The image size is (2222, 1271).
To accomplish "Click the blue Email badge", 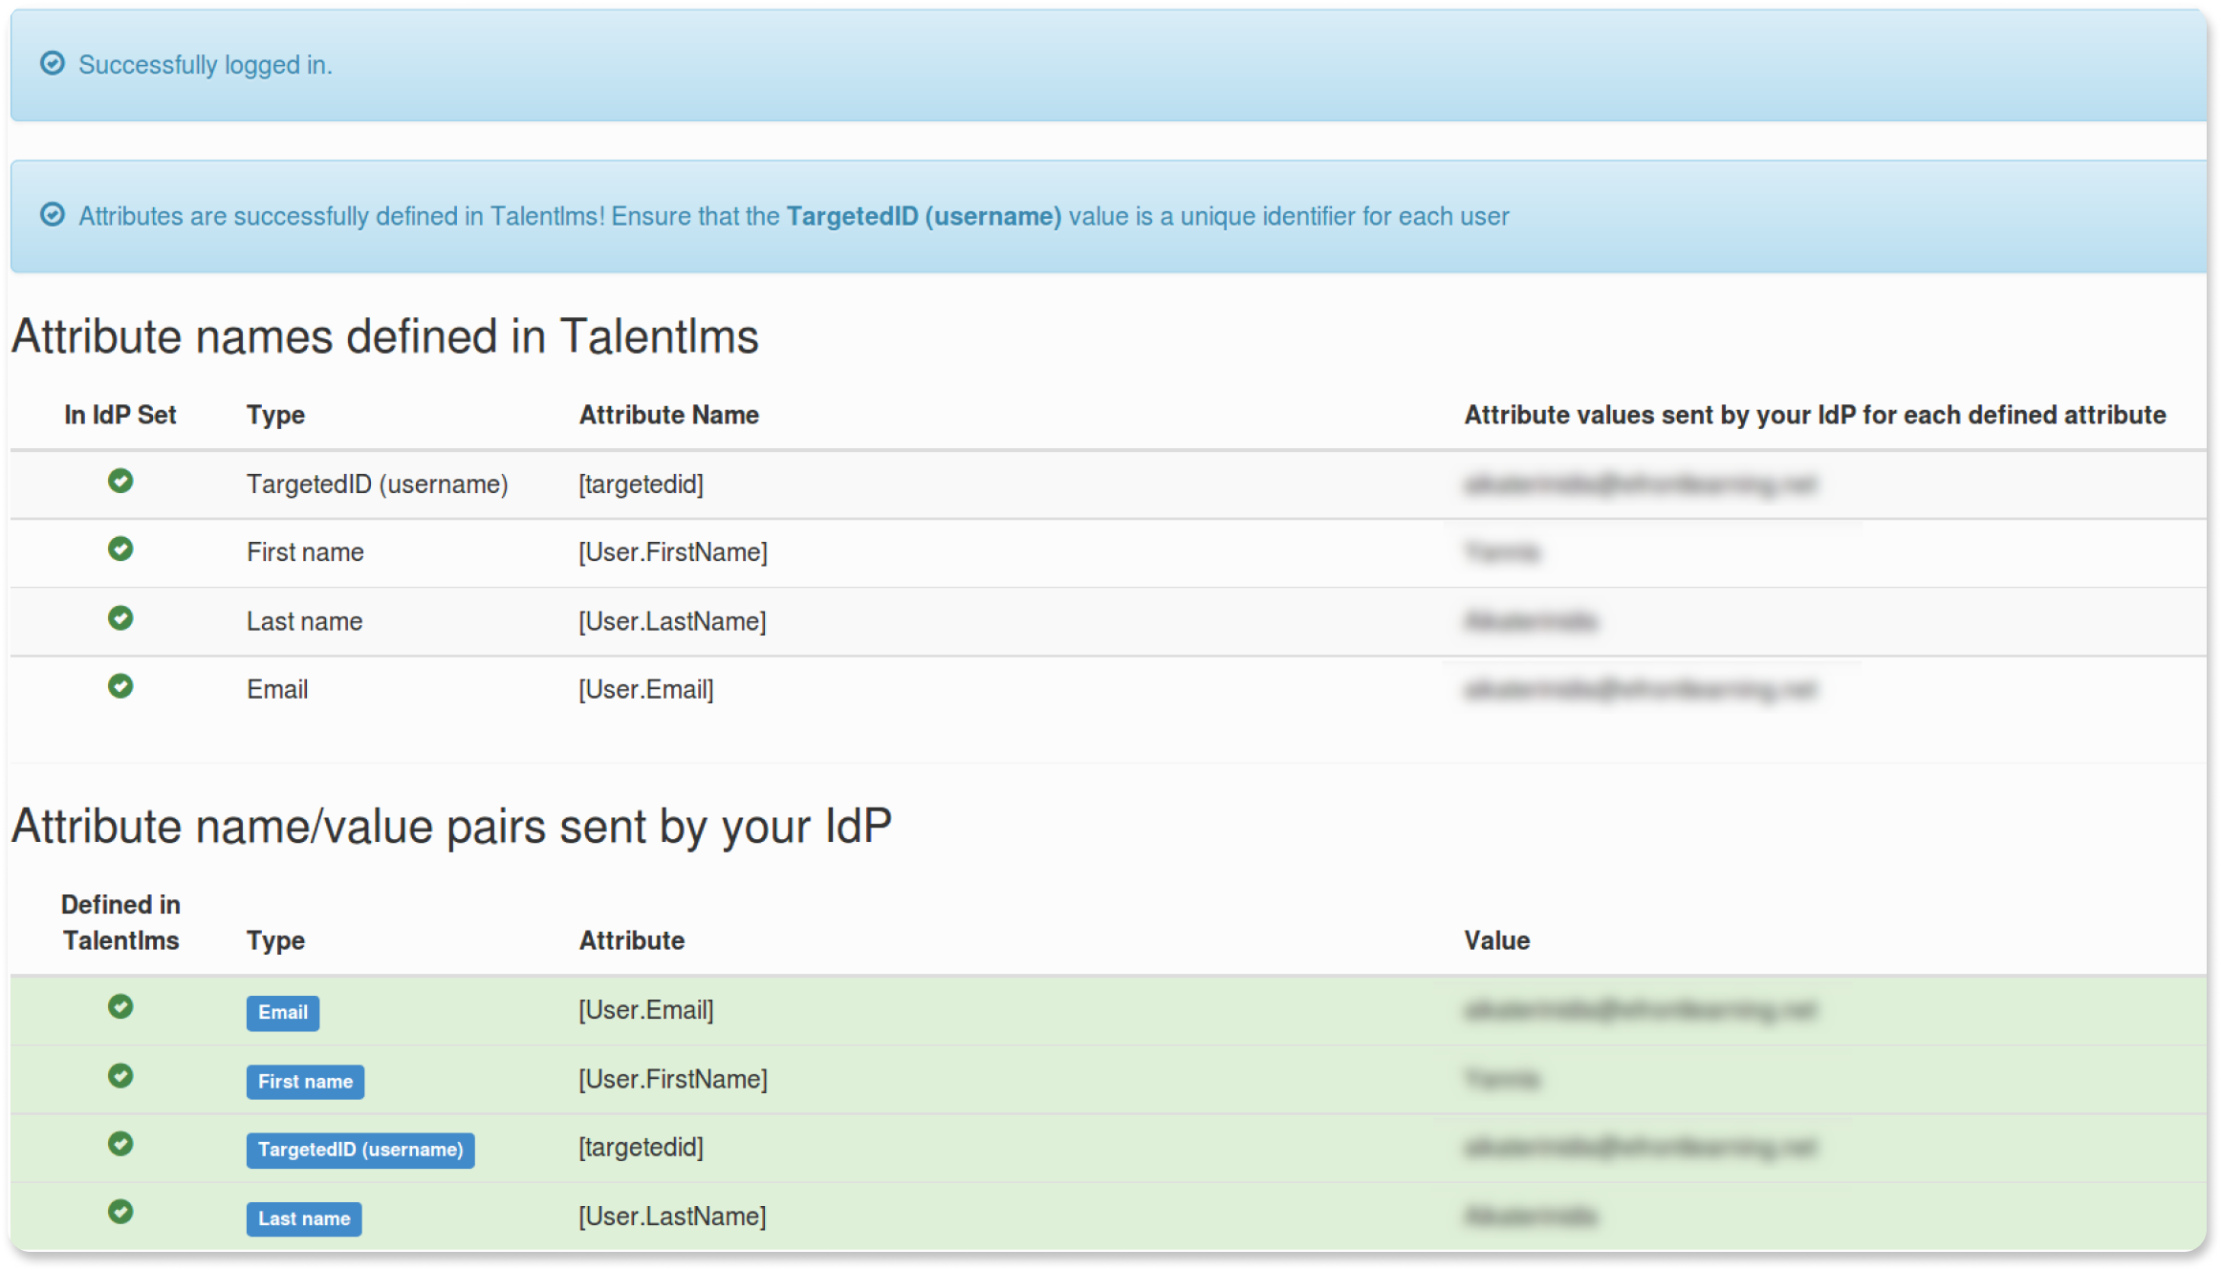I will point(282,1013).
